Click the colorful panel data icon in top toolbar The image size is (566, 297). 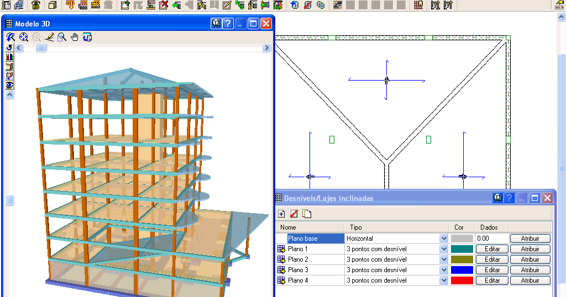pos(278,4)
